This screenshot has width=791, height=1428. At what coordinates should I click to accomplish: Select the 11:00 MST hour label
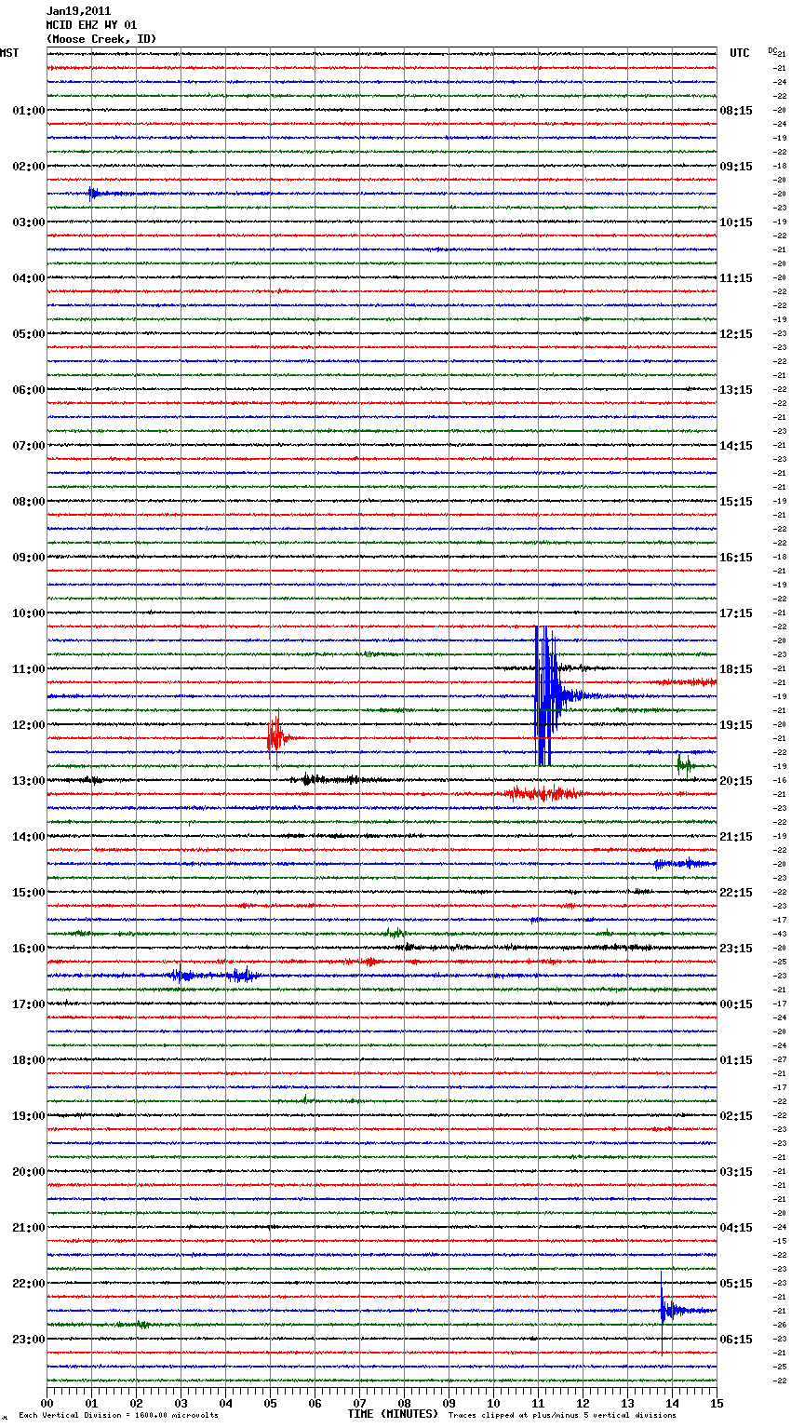pos(28,669)
